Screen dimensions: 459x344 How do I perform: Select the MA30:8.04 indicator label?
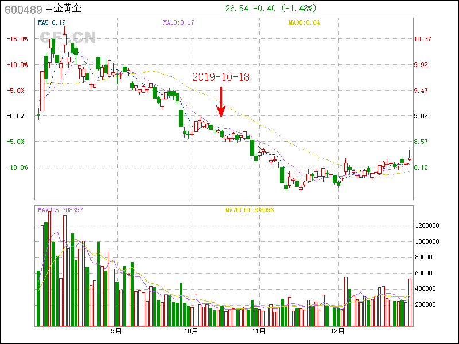tap(304, 22)
